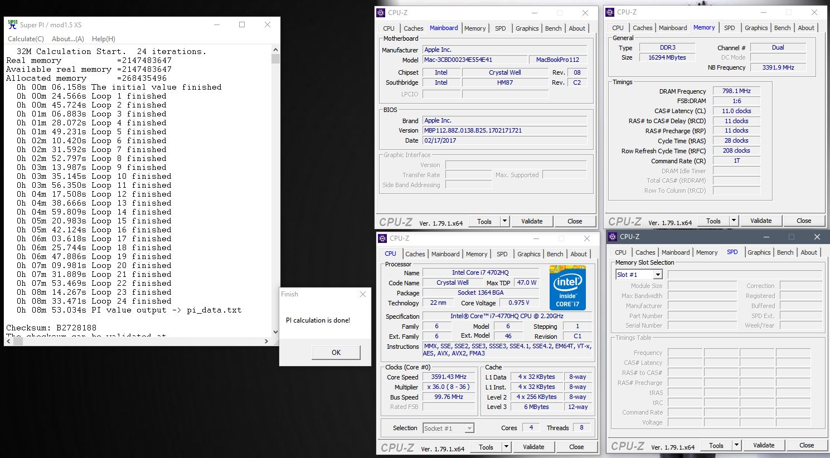Minimize the Super PI window
830x458 pixels.
coord(216,25)
